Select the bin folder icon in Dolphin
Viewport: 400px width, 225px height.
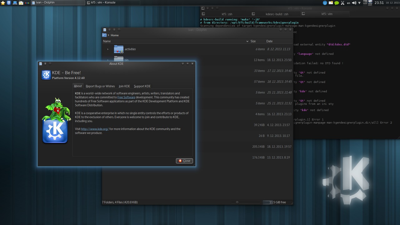point(118,59)
